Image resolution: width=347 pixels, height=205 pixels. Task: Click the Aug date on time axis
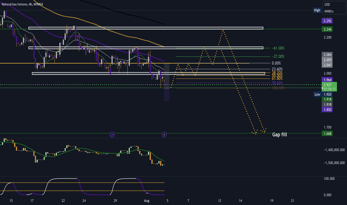pos(146,201)
